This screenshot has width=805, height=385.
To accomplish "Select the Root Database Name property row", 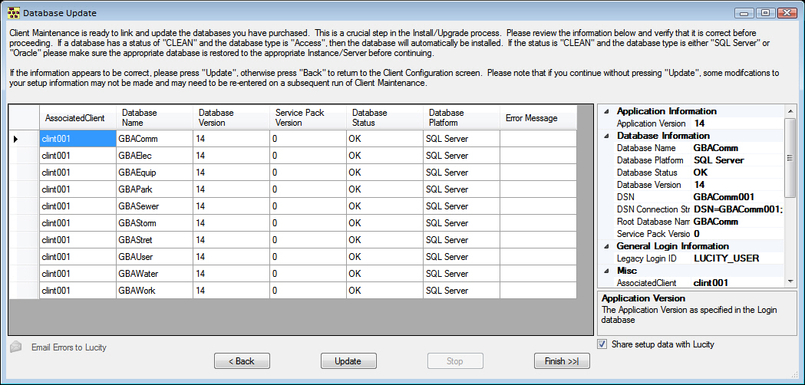I will coord(698,222).
